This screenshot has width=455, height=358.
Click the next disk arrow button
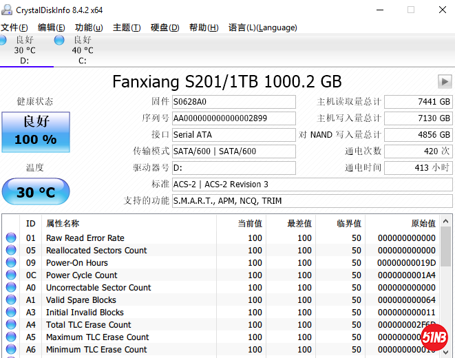click(x=444, y=81)
